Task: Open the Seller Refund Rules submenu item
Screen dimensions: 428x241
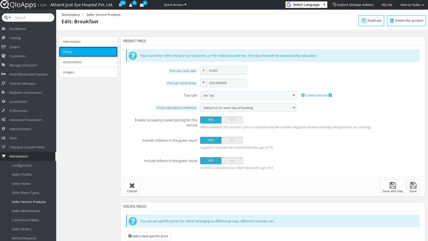Action: pos(26,211)
